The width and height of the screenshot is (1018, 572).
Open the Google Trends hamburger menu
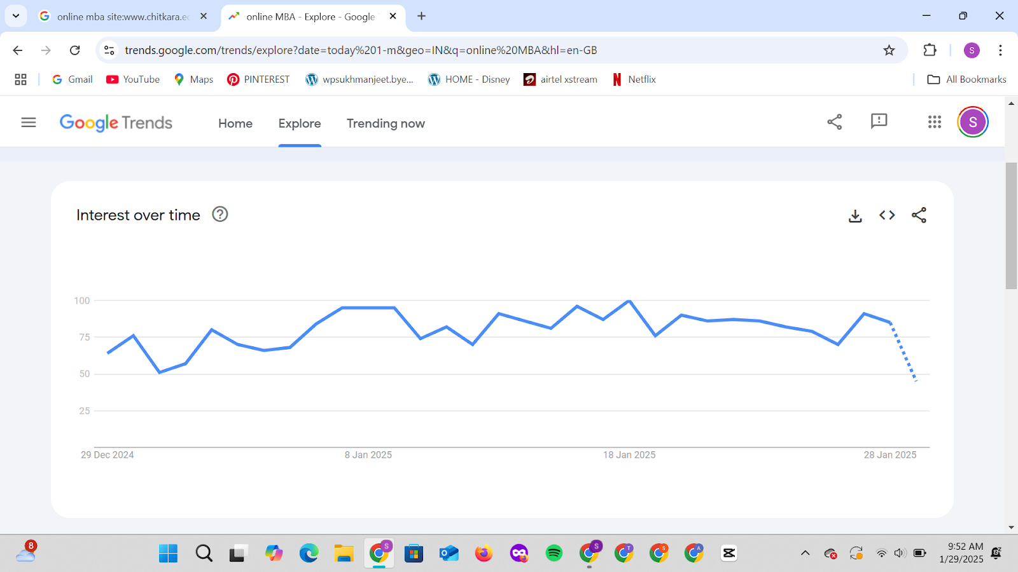(x=29, y=123)
